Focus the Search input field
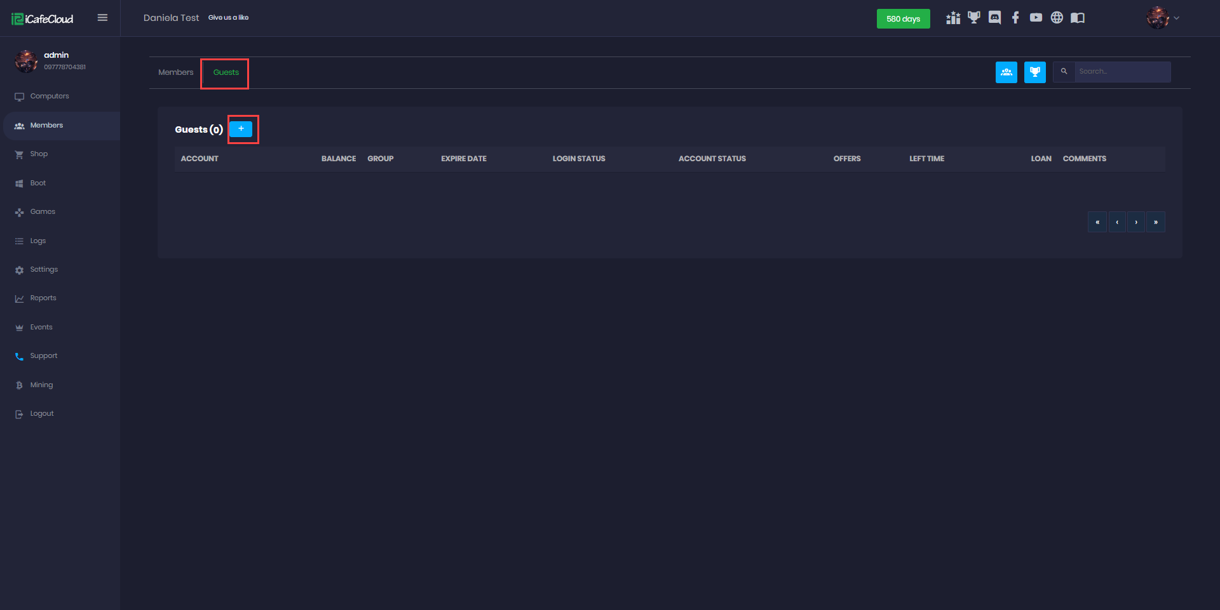 1122,72
